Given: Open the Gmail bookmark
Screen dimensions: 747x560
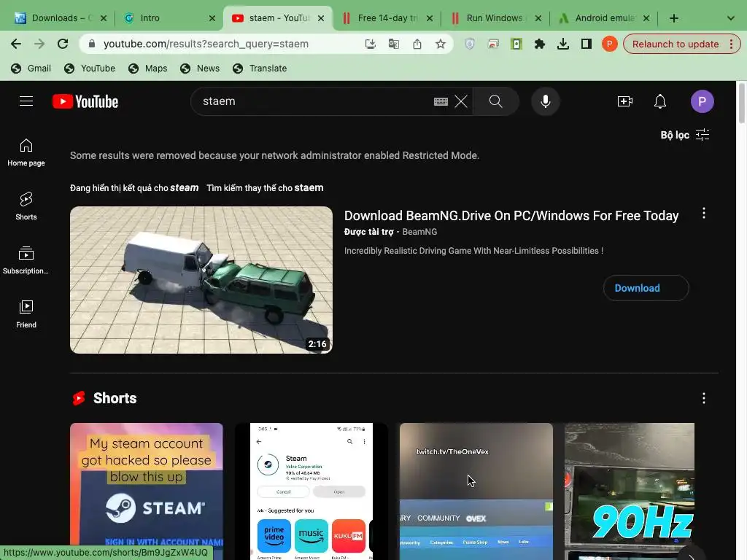Looking at the screenshot, I should 31,69.
